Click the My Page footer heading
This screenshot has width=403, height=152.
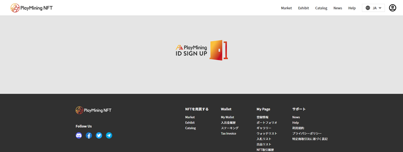[x=264, y=109]
